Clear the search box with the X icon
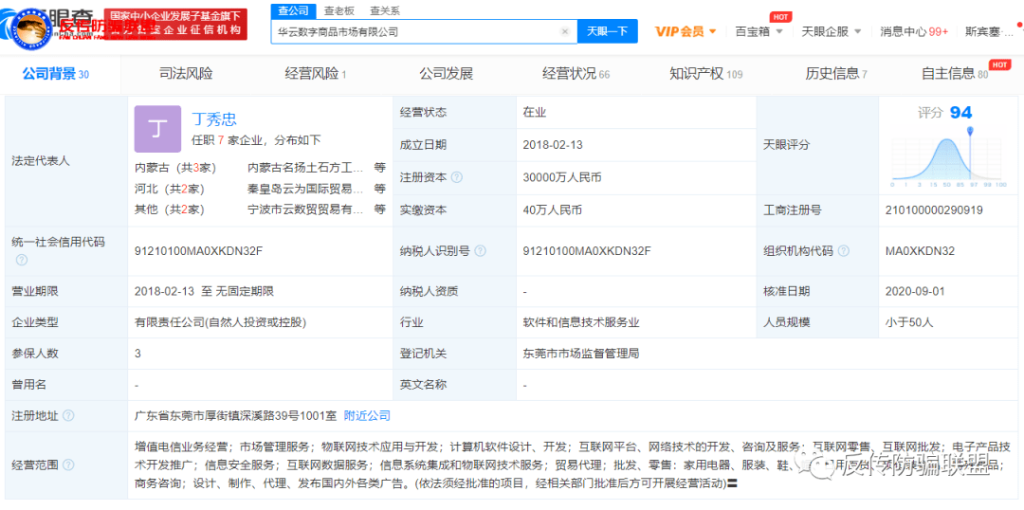Screen dimensions: 1024x510 (565, 31)
